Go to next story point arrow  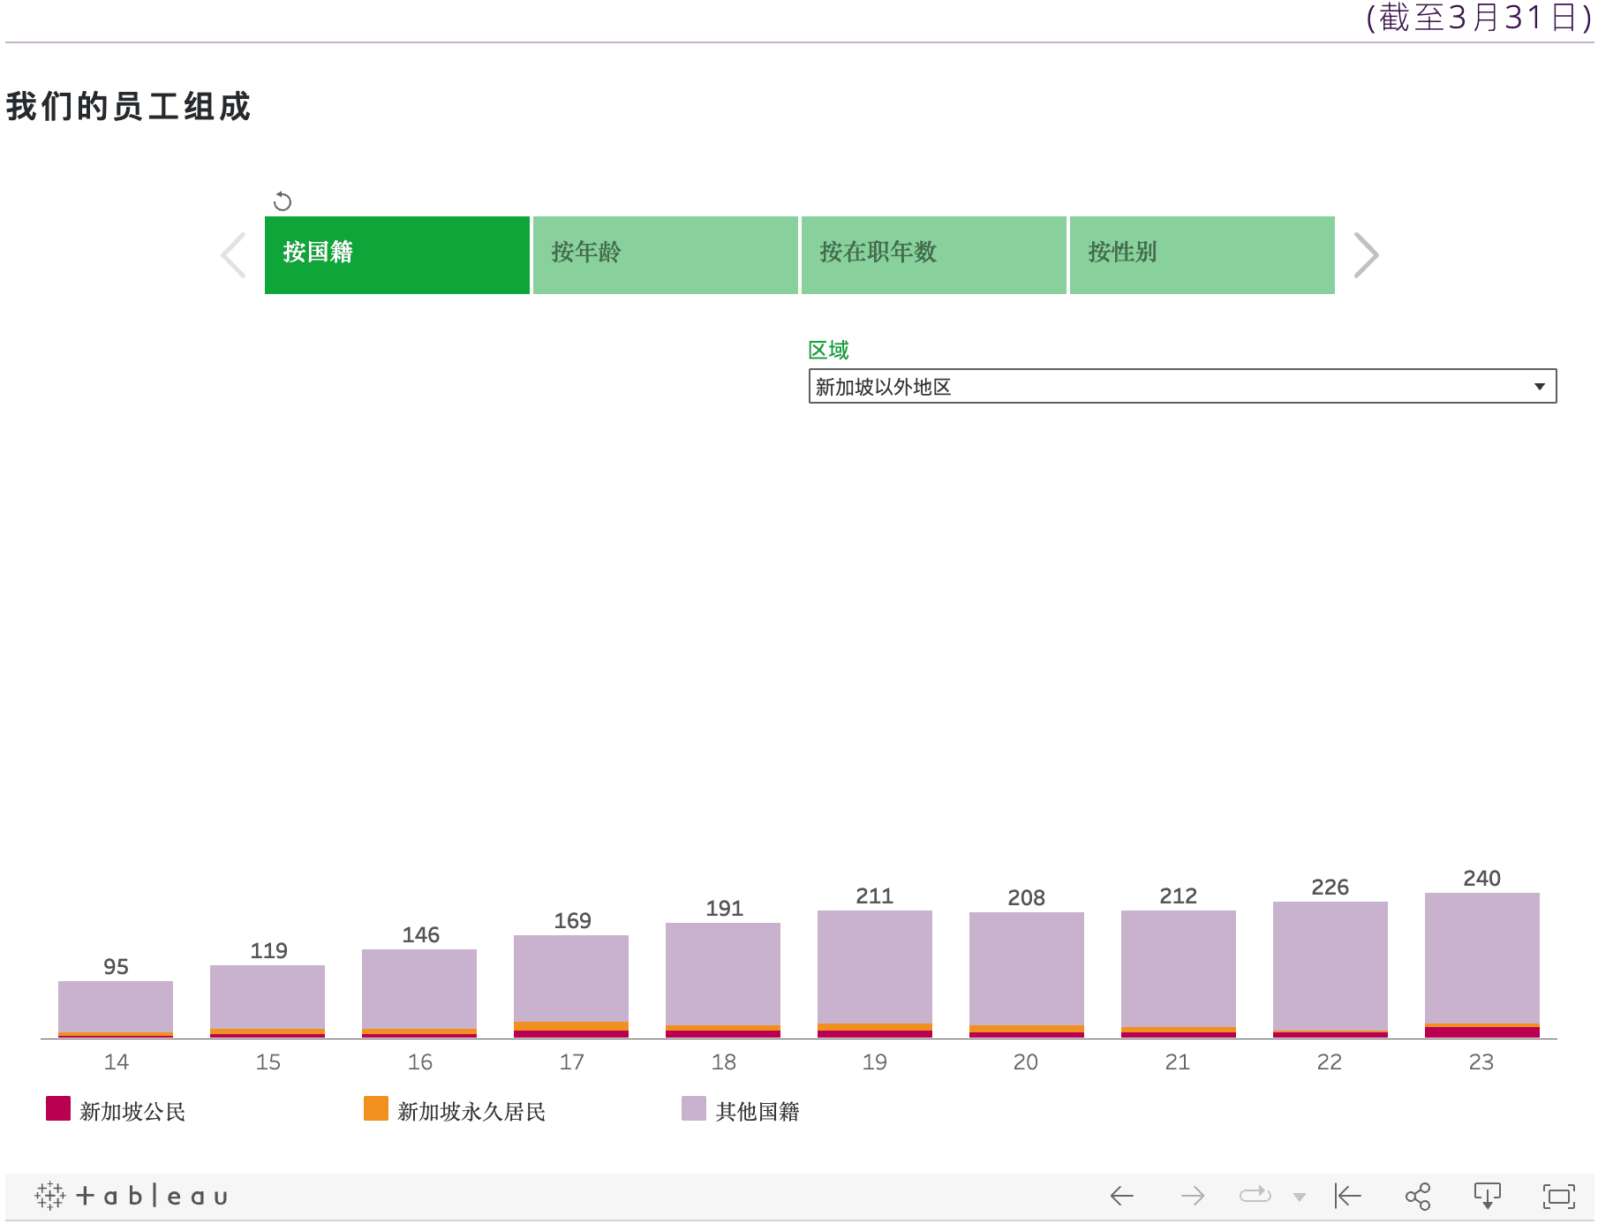1366,255
